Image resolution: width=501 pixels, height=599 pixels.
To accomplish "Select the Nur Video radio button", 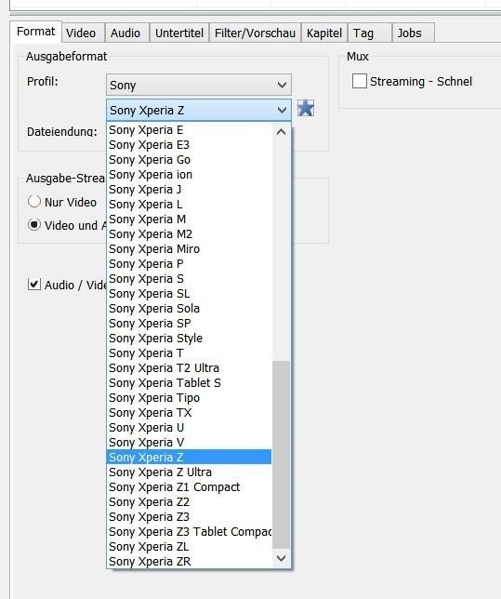I will click(x=34, y=201).
